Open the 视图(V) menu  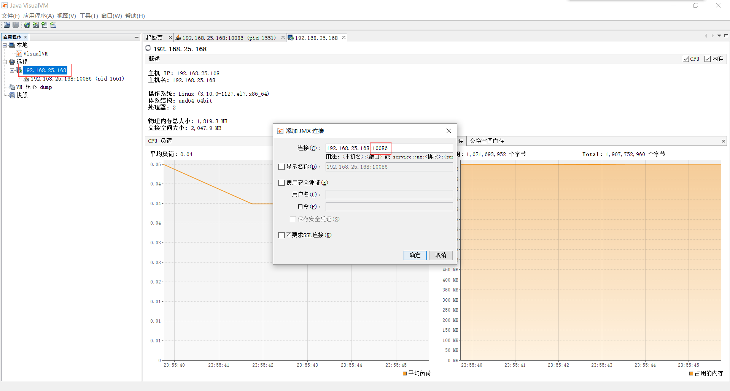tap(67, 16)
